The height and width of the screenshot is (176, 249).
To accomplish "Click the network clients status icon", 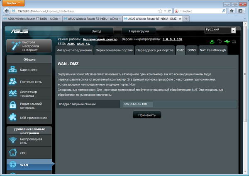I will point(220,41).
